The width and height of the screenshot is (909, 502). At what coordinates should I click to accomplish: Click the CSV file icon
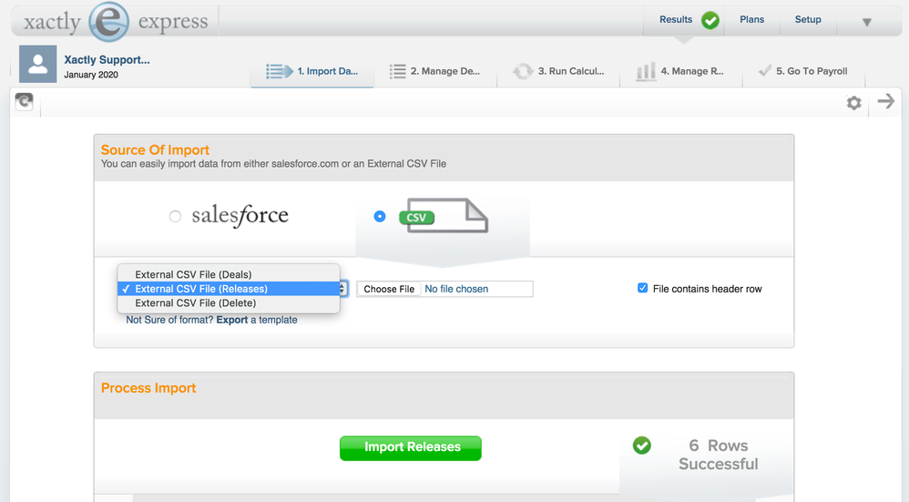click(444, 216)
